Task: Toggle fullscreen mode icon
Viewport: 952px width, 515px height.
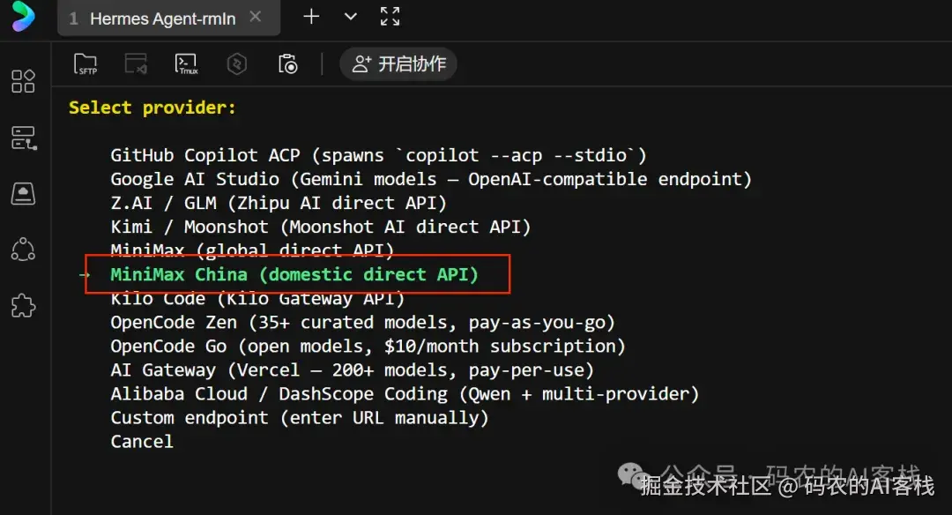Action: pyautogui.click(x=390, y=17)
